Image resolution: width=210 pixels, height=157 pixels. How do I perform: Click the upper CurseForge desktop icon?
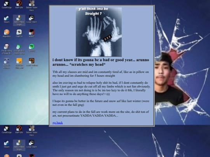tap(7, 5)
